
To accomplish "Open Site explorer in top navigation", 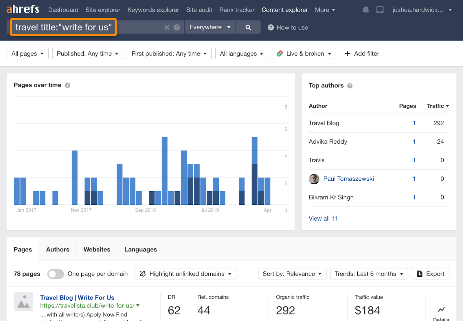I will pos(103,10).
